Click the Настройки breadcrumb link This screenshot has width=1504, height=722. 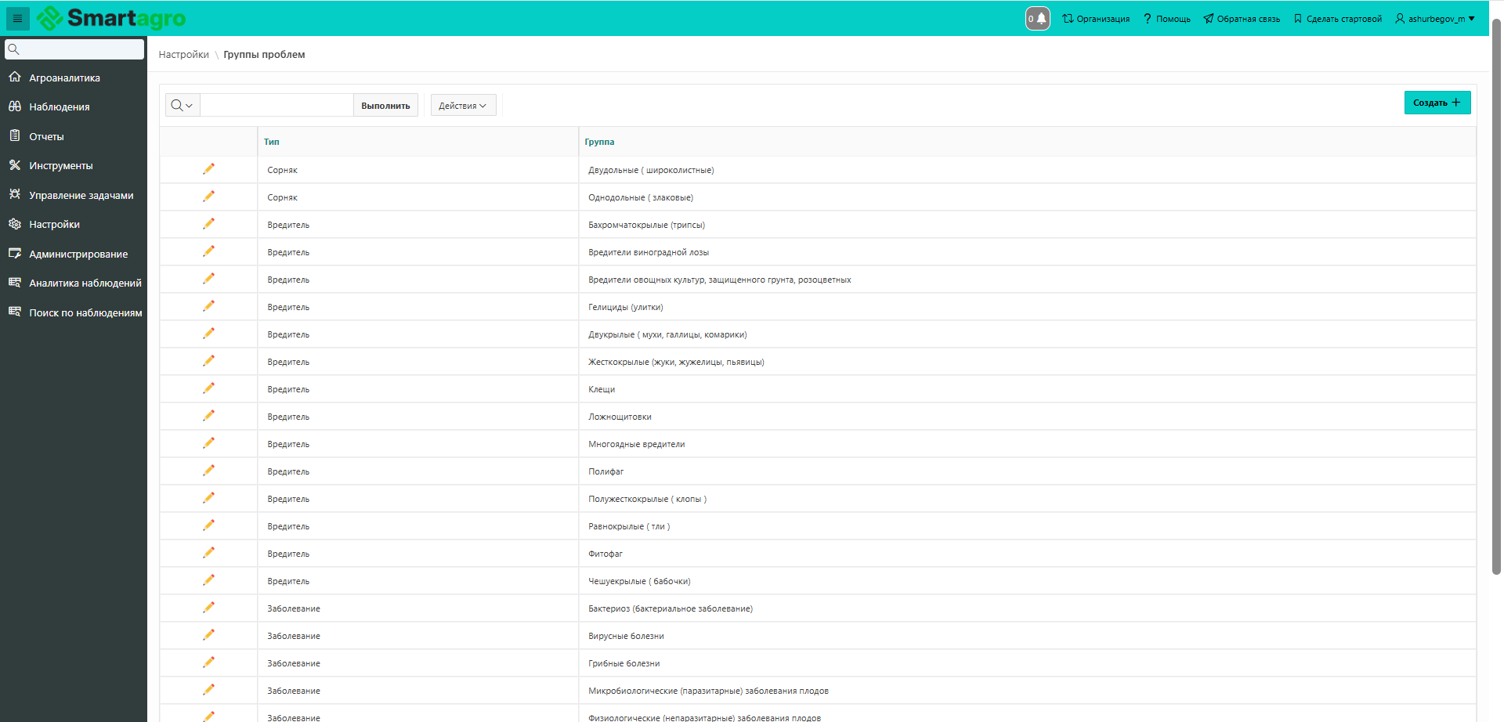click(x=183, y=55)
